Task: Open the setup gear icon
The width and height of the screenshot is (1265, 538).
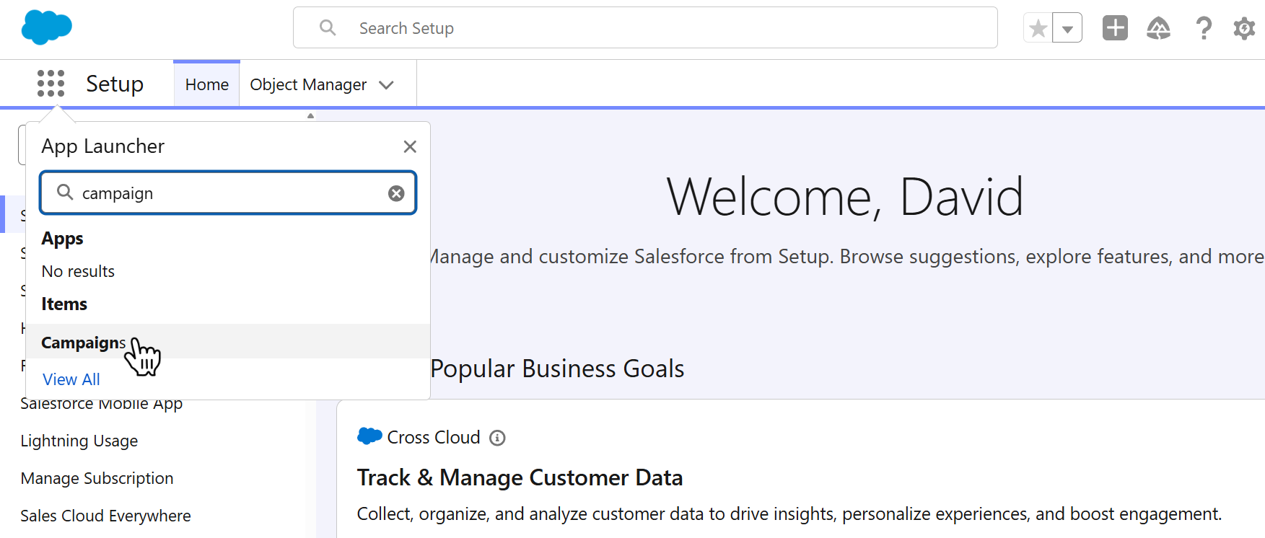Action: pyautogui.click(x=1244, y=28)
